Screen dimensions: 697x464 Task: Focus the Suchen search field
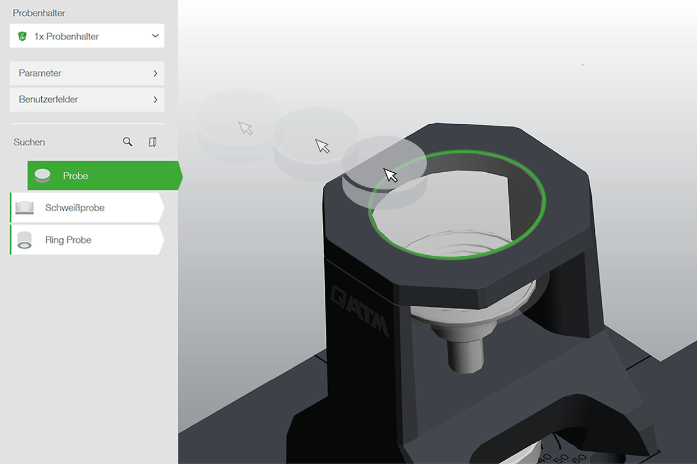tap(64, 142)
